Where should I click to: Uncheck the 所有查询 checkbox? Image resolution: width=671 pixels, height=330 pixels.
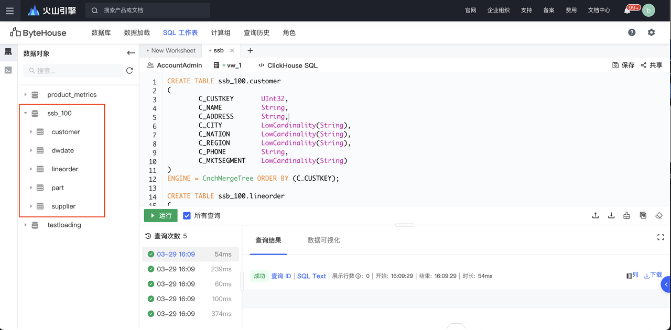tap(187, 216)
